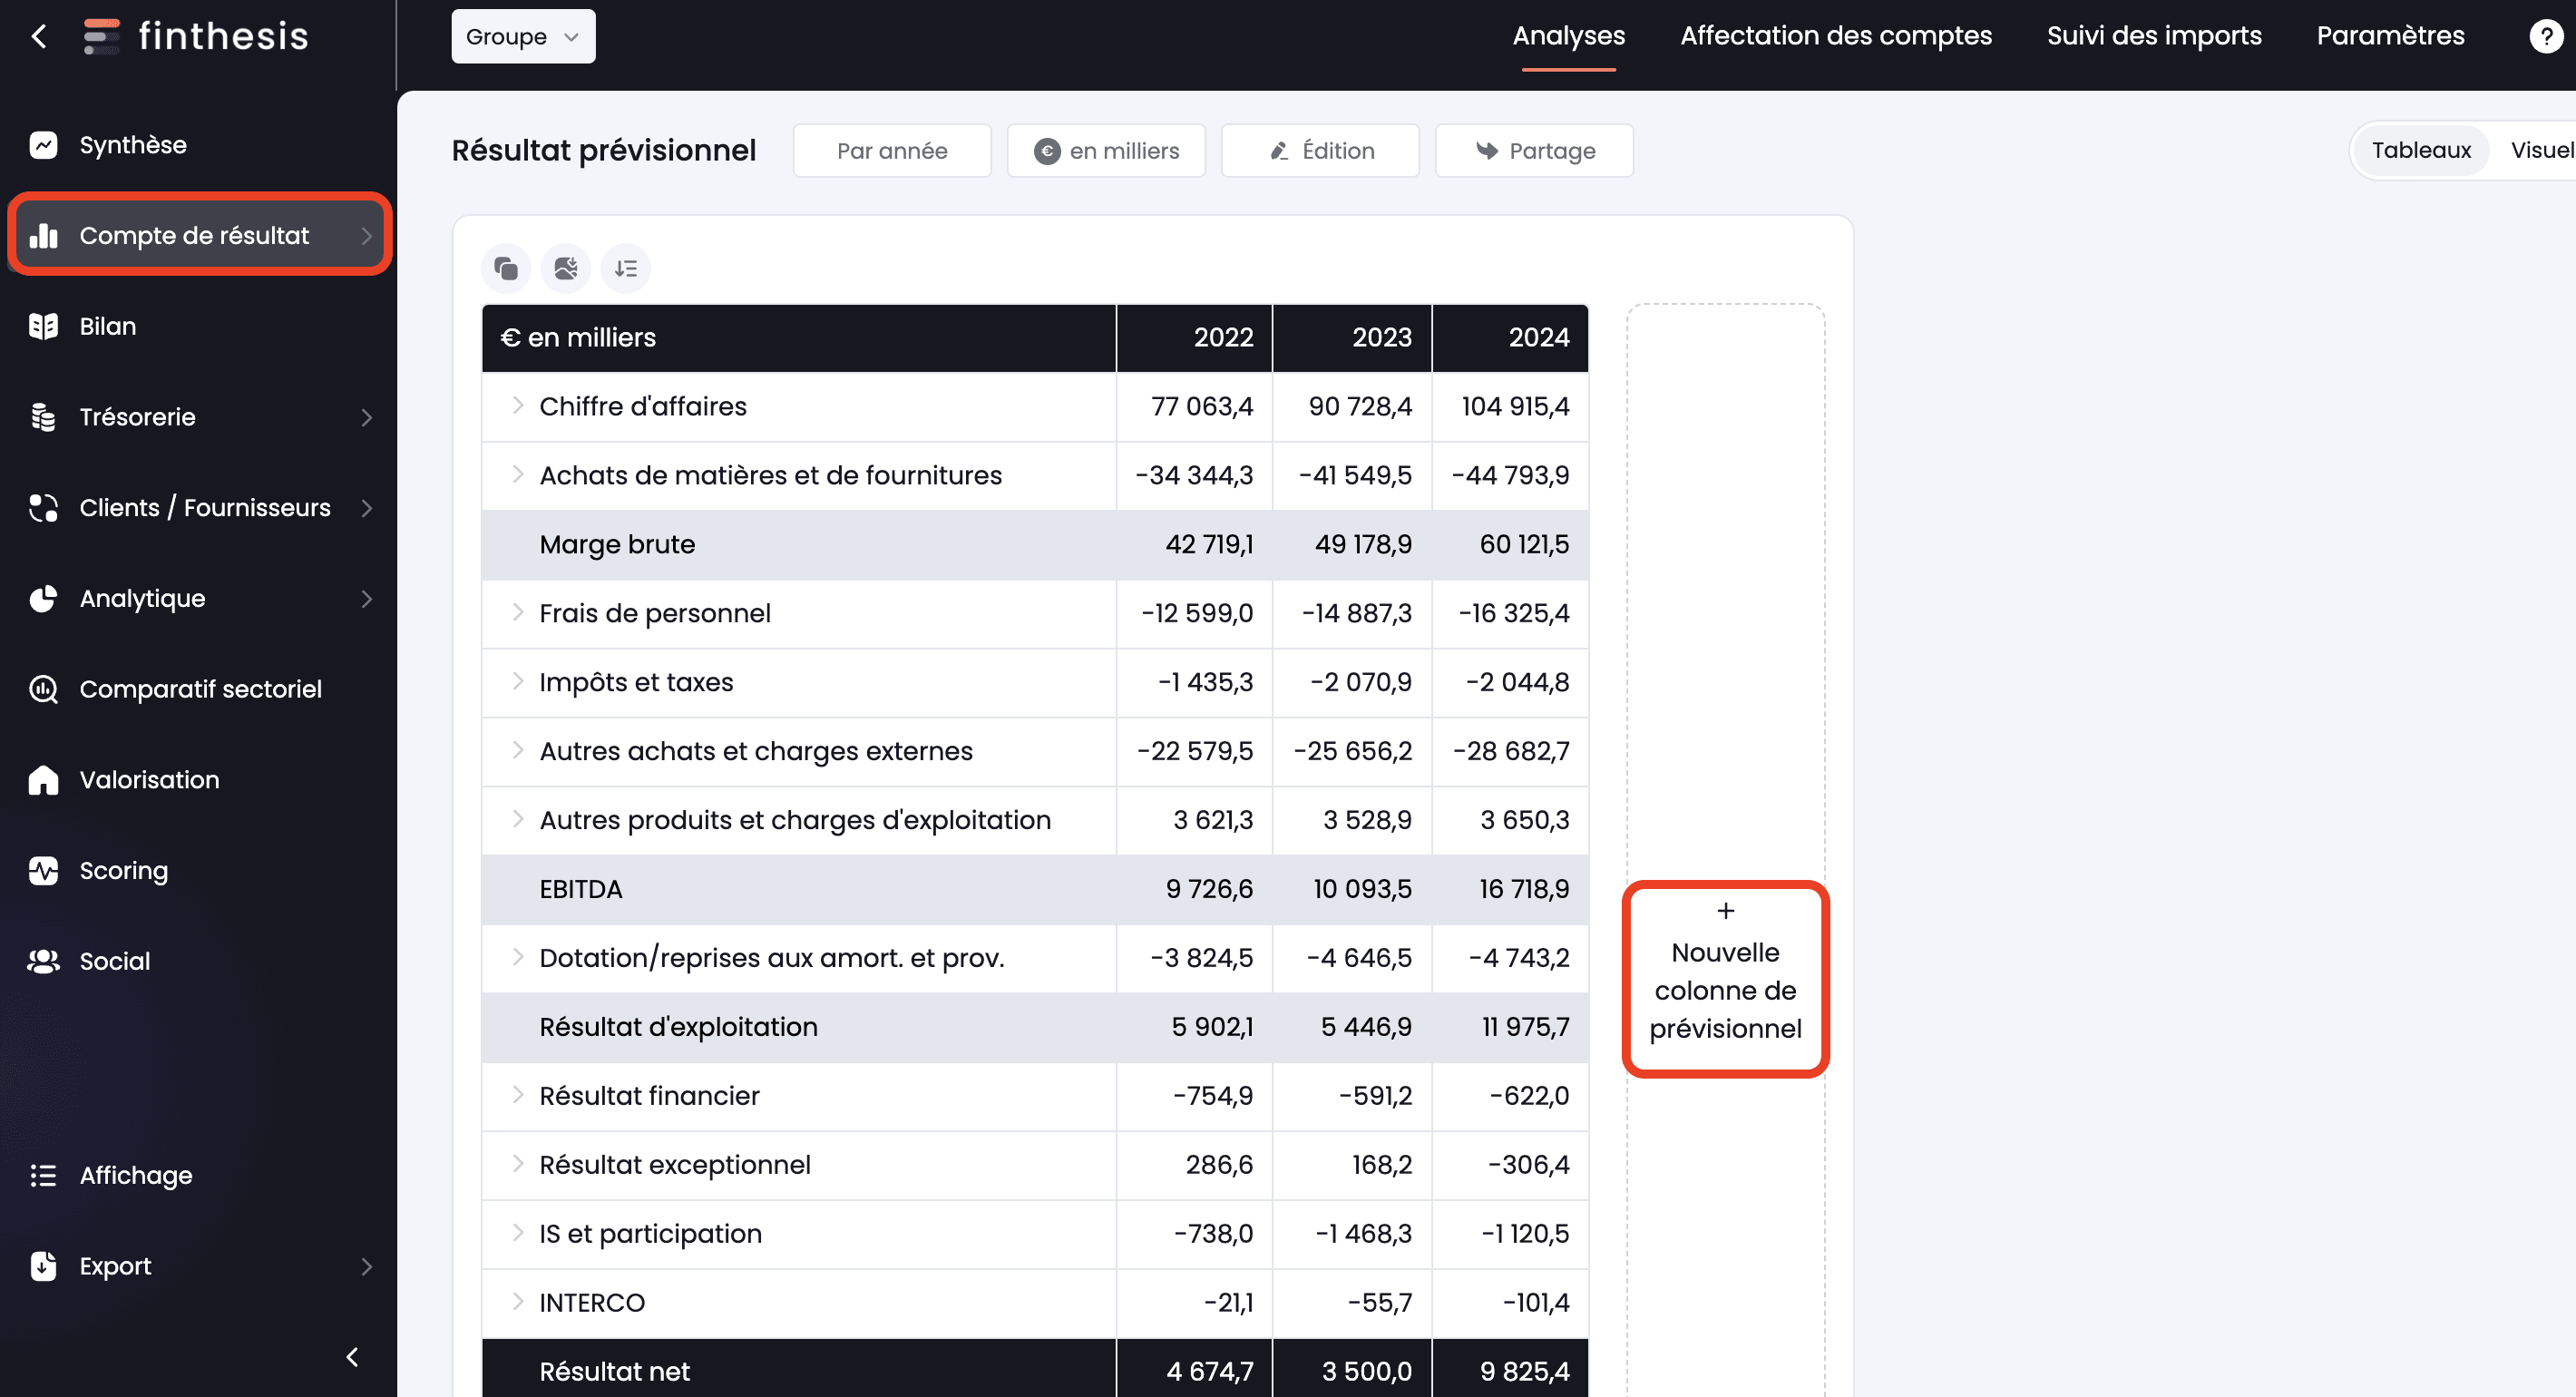Click the Export file icon
The image size is (2576, 1397).
pos(43,1266)
